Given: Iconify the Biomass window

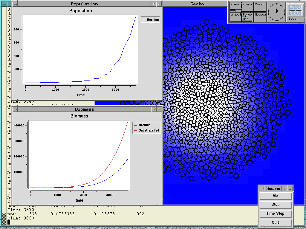Looking at the screenshot, I should (x=154, y=109).
